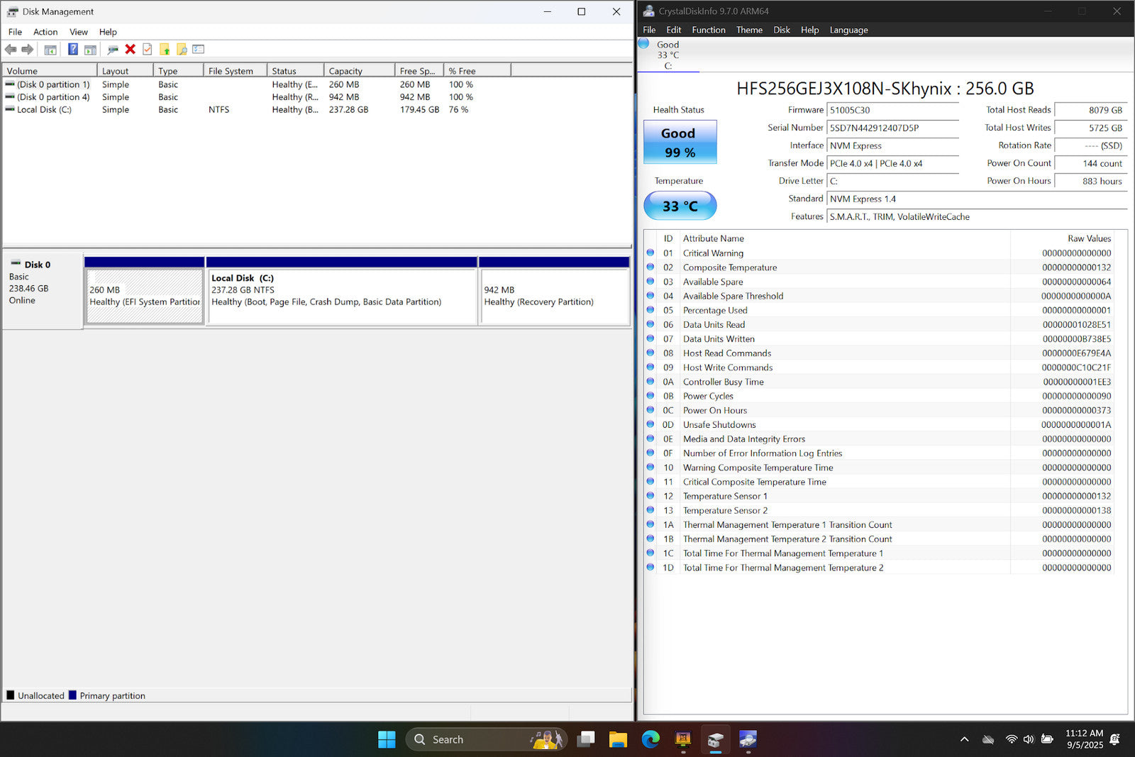This screenshot has width=1135, height=757.
Task: Select the Data Units Written attribute row
Action: pyautogui.click(x=879, y=338)
